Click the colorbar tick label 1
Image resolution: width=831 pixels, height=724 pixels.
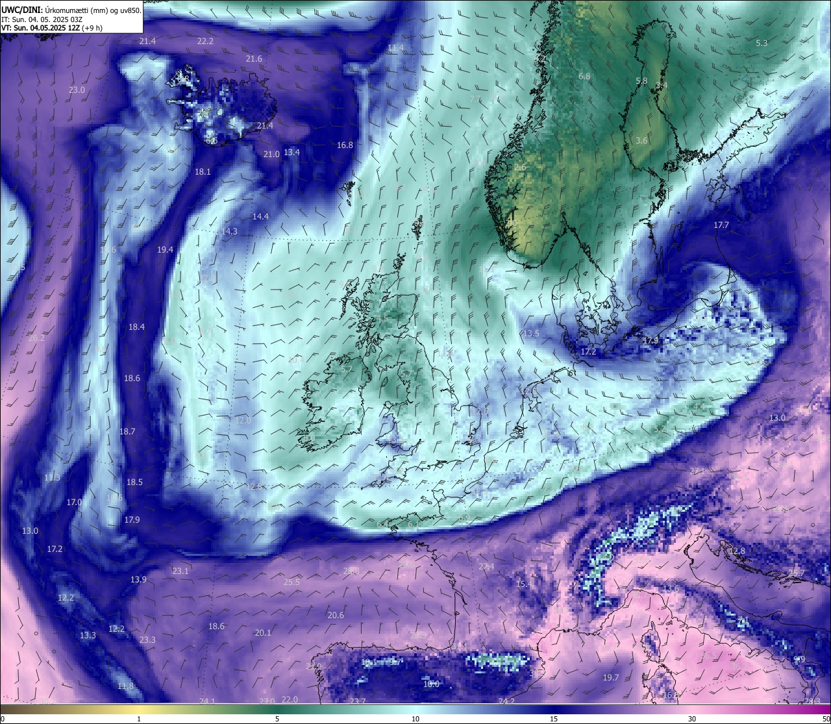pos(139,719)
